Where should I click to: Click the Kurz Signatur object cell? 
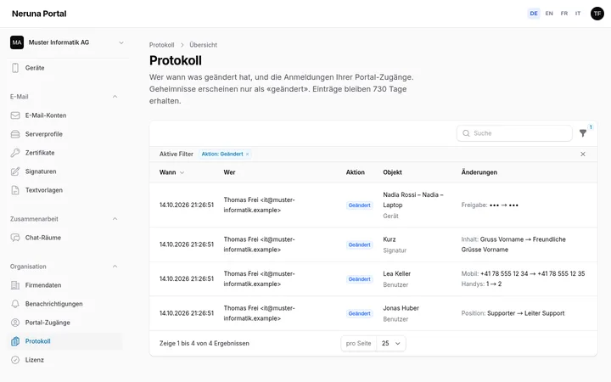click(395, 244)
